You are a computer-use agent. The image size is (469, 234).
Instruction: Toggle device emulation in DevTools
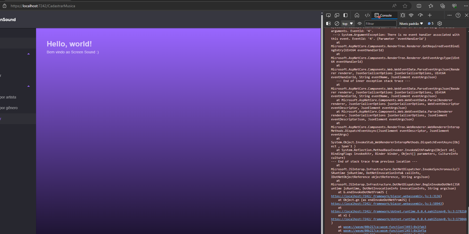click(337, 15)
